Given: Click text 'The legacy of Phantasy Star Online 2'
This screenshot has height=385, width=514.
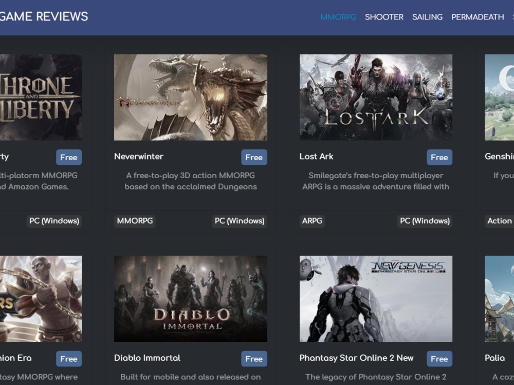Looking at the screenshot, I should pos(376,377).
